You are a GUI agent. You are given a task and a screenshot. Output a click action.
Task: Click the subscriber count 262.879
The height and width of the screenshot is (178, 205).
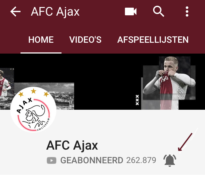[x=141, y=160]
